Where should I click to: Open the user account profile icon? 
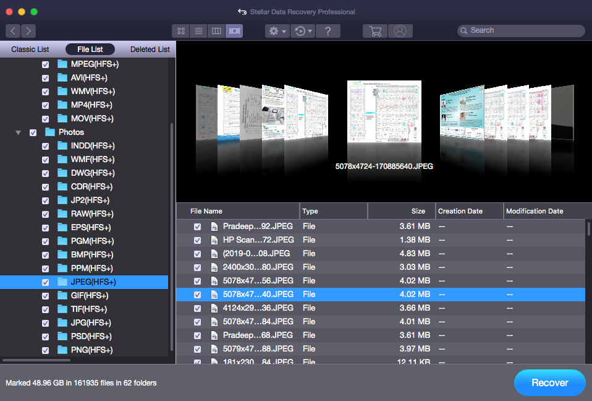coord(400,31)
